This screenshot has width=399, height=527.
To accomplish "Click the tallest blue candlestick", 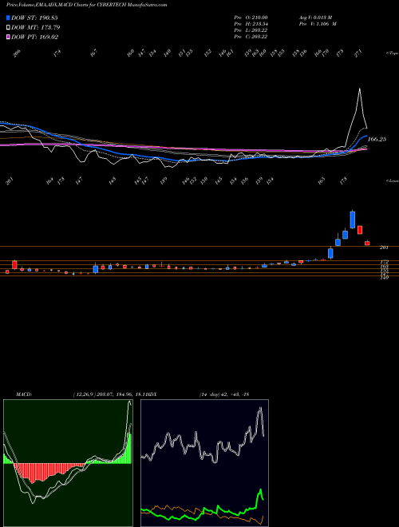I will (x=352, y=220).
